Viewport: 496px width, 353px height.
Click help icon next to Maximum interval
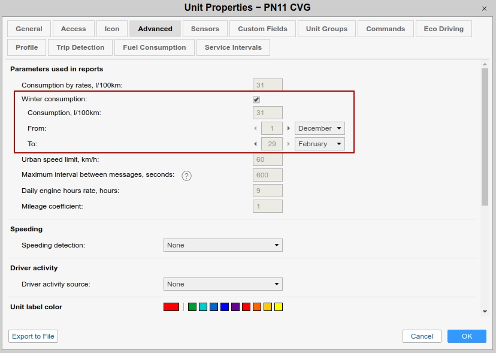tap(186, 176)
